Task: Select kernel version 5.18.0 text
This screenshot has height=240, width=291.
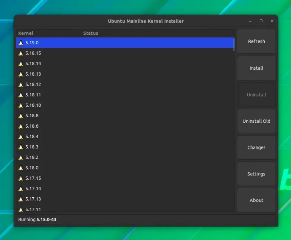Action: tap(32, 168)
